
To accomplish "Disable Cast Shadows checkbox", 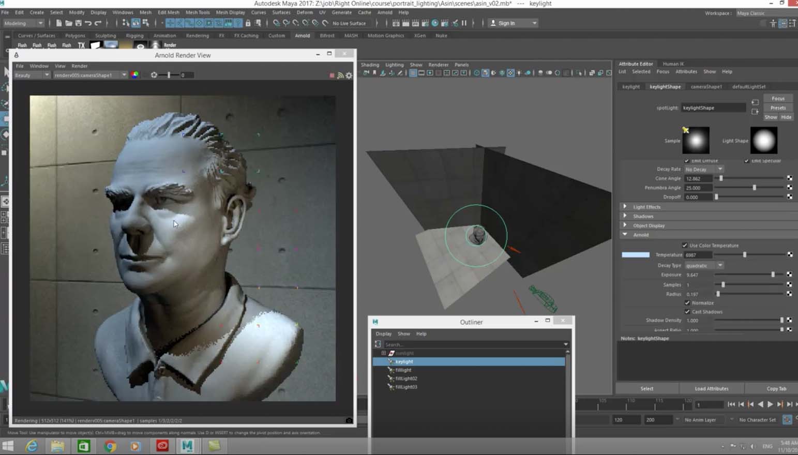I will (687, 312).
